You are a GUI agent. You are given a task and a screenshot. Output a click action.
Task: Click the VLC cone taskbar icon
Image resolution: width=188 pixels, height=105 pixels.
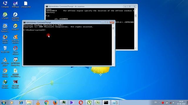(x=38, y=103)
